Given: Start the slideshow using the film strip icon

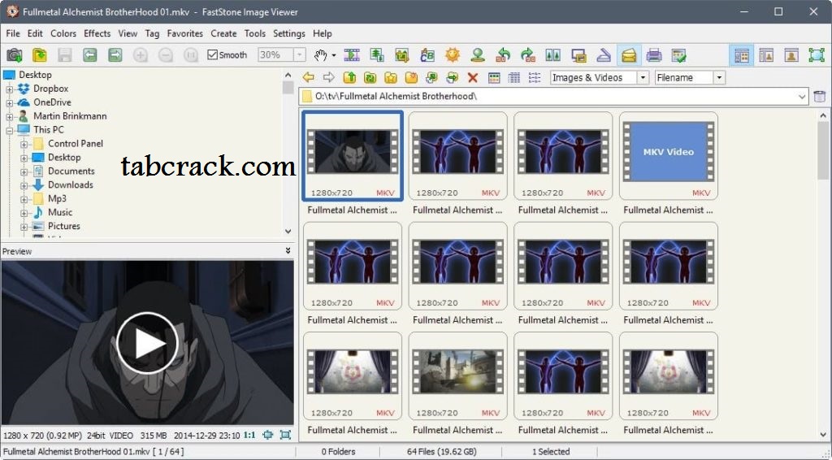Looking at the screenshot, I should click(x=352, y=54).
